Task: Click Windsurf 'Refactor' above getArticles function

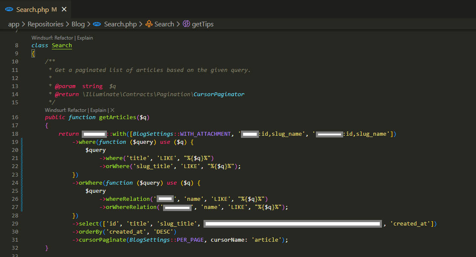Action: [x=77, y=110]
